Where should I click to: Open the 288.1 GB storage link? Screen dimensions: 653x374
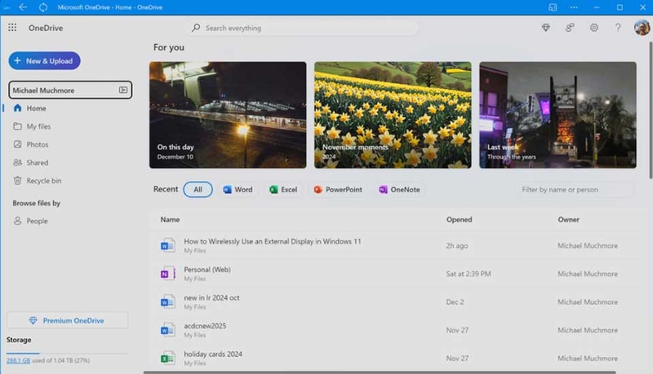click(x=18, y=360)
